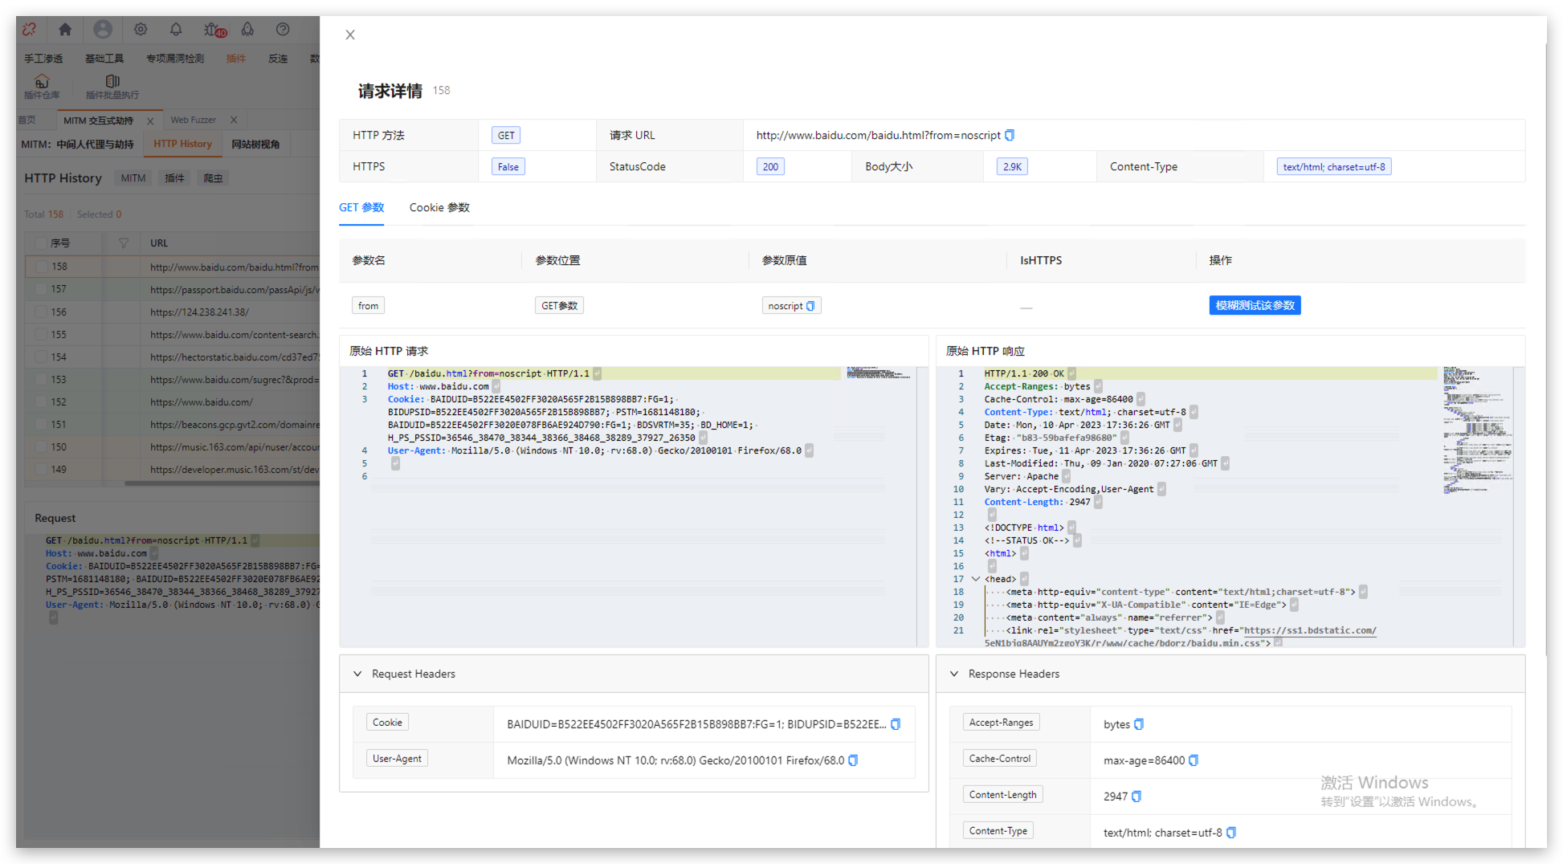Collapse the Response Headers section

pos(954,674)
